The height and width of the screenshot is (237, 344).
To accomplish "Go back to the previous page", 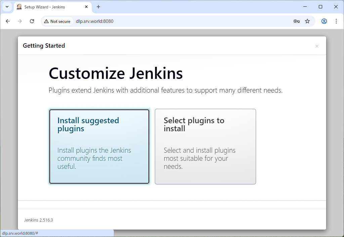I will (8, 21).
